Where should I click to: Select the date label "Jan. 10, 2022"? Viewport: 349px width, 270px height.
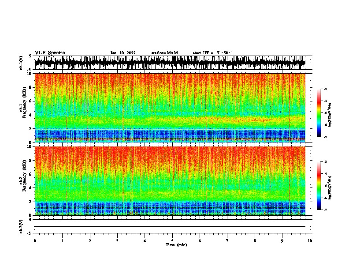(x=123, y=53)
